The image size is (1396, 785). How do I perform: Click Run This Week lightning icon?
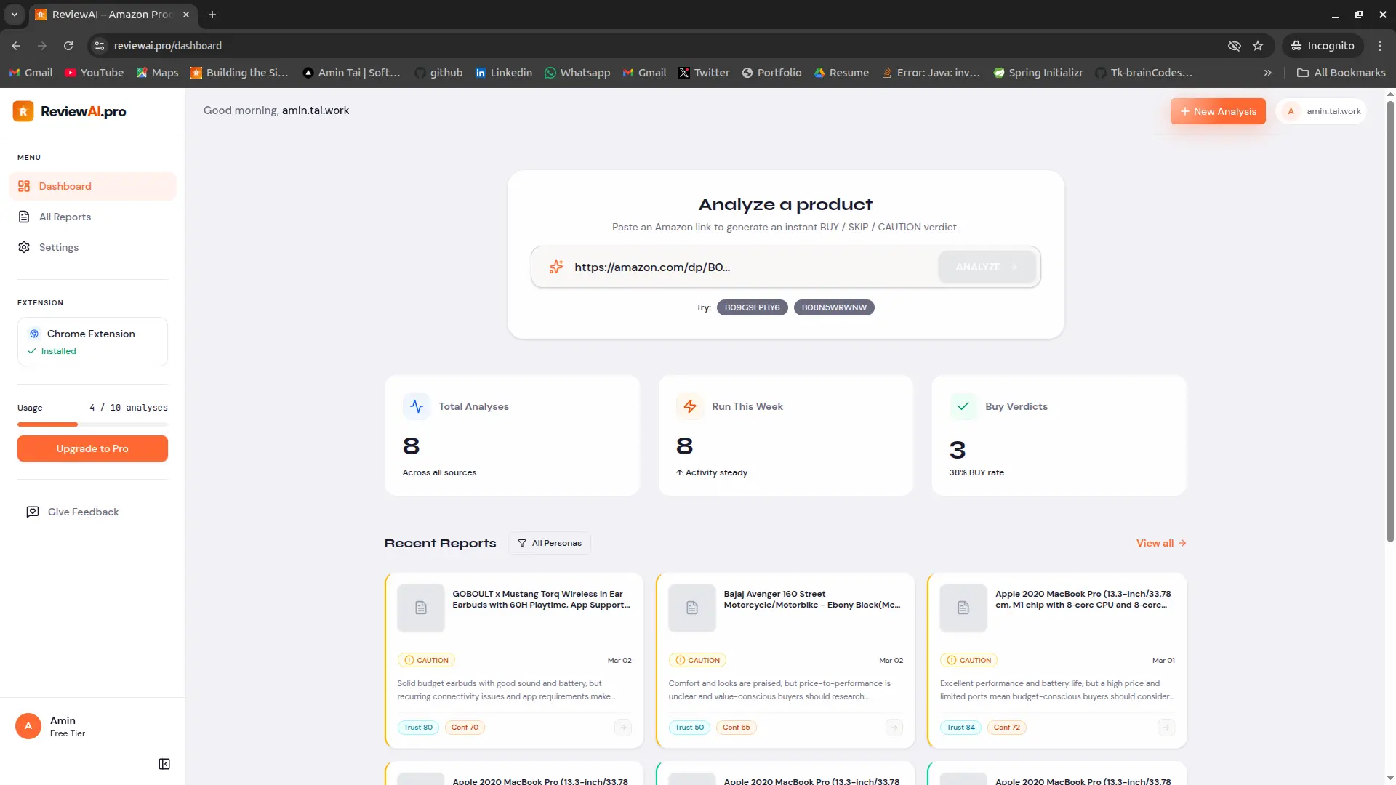pos(690,406)
